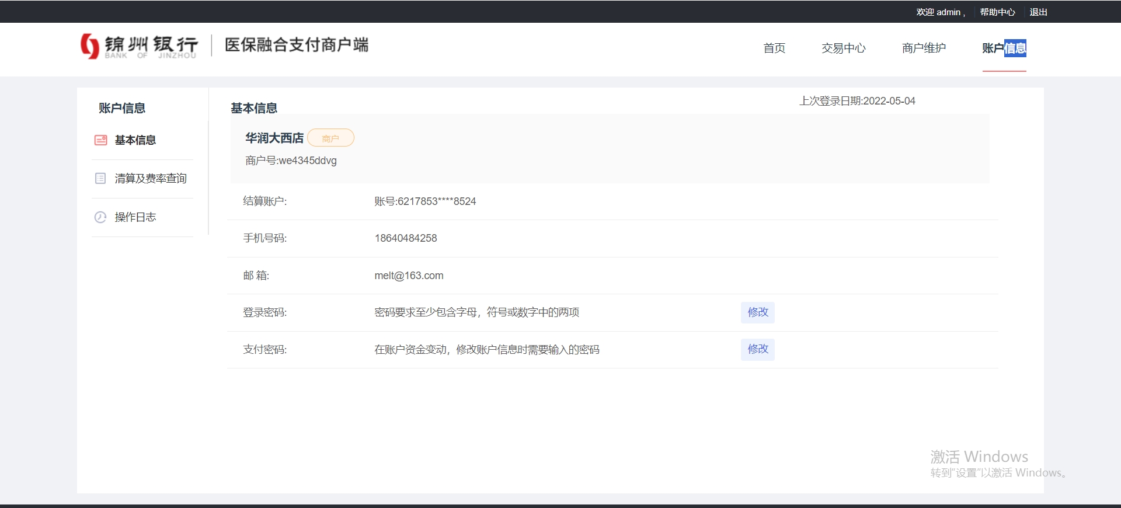
Task: Click the 密码要求至少包含字母 hint text
Action: click(476, 312)
